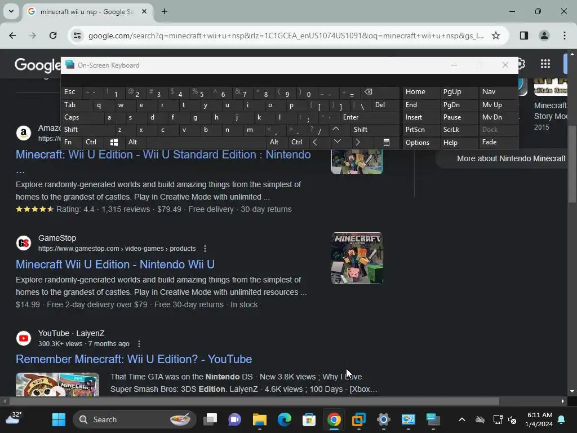This screenshot has width=577, height=433.
Task: Open a new Chrome tab
Action: click(165, 11)
